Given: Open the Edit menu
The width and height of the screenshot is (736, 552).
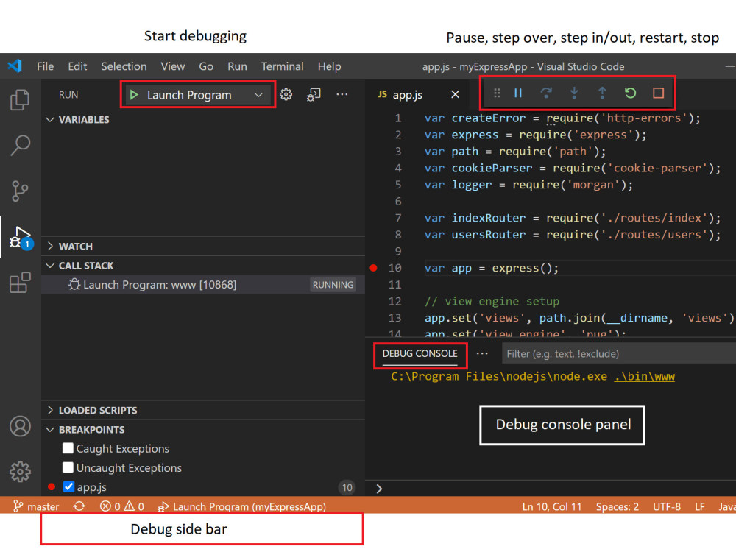Looking at the screenshot, I should tap(77, 66).
